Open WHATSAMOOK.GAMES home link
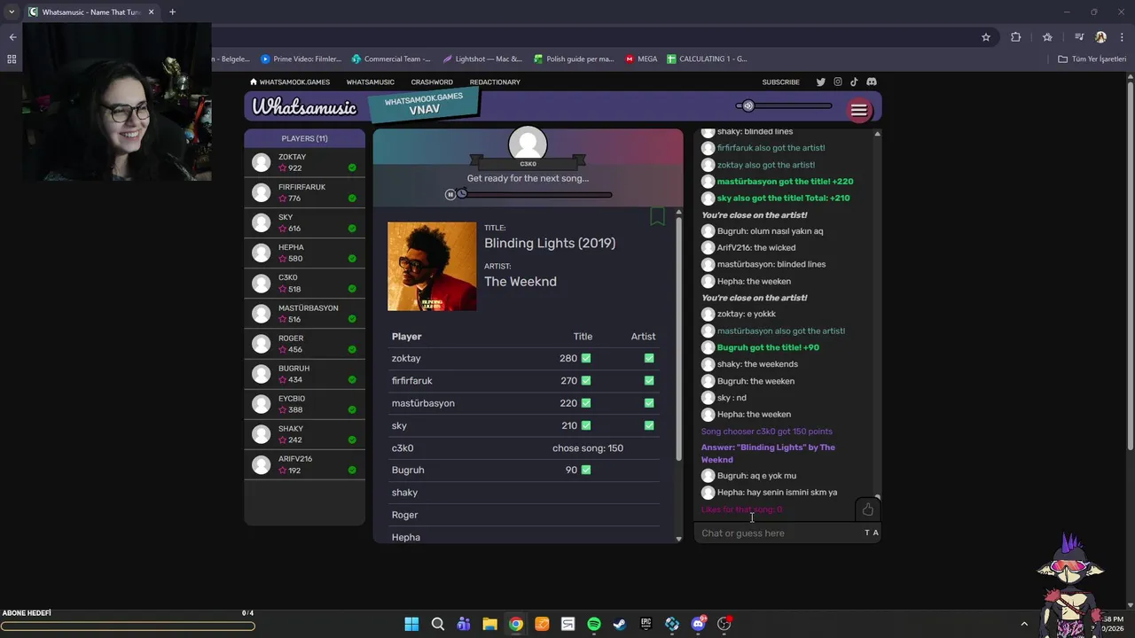This screenshot has width=1135, height=638. 290,82
